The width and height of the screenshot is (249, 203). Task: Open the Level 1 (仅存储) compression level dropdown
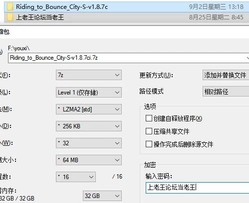[x=89, y=92]
